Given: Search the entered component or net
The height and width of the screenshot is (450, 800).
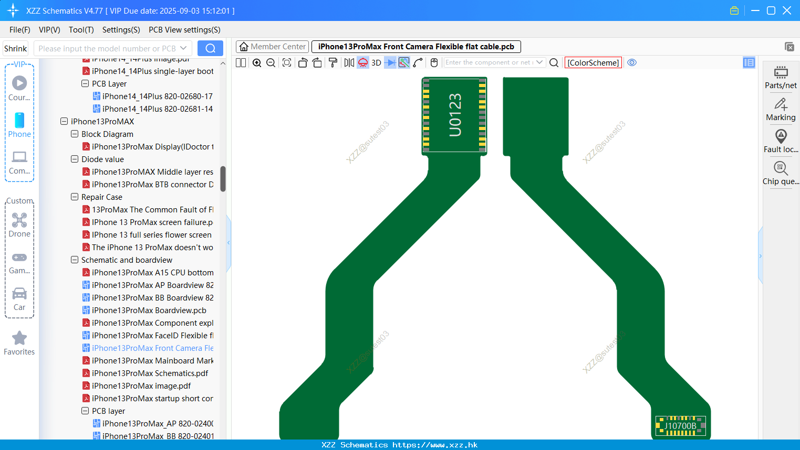Looking at the screenshot, I should coord(554,62).
